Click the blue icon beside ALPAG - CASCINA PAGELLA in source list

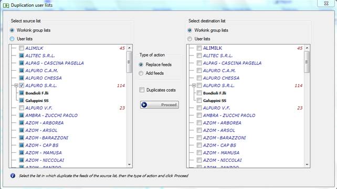point(22,63)
